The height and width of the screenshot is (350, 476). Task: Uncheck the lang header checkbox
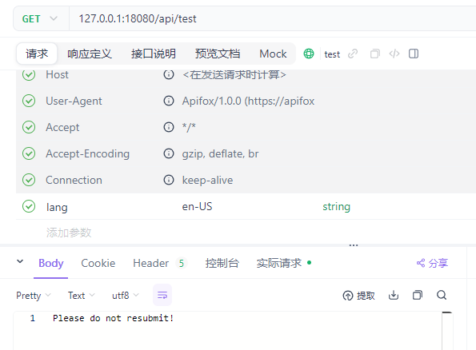[x=29, y=206]
